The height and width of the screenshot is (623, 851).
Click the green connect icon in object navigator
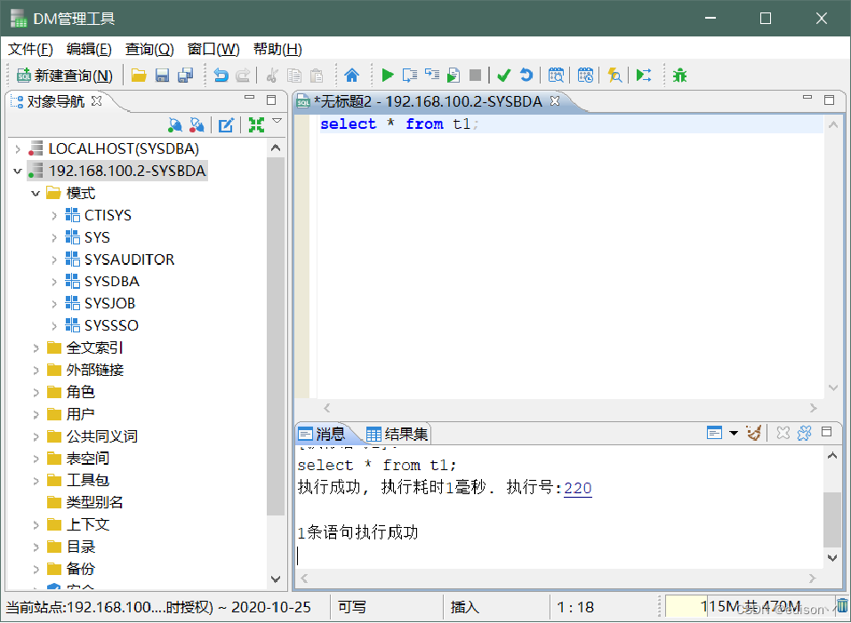tap(175, 125)
